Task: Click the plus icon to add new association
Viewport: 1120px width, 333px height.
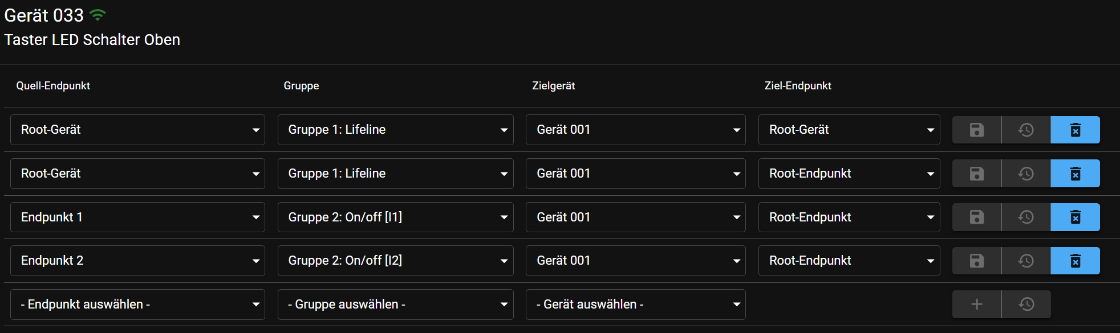Action: (977, 304)
